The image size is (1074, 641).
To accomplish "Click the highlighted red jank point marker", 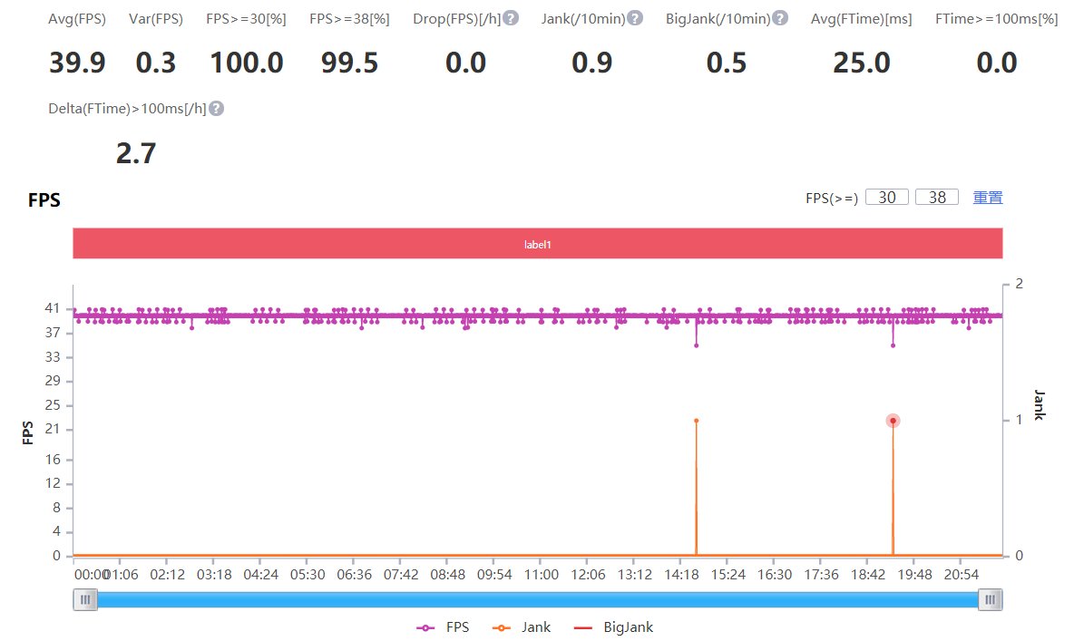I will (x=893, y=421).
